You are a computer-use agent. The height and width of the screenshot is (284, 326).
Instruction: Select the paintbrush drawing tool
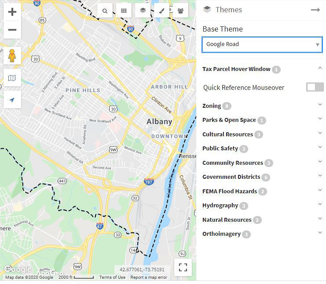162,11
